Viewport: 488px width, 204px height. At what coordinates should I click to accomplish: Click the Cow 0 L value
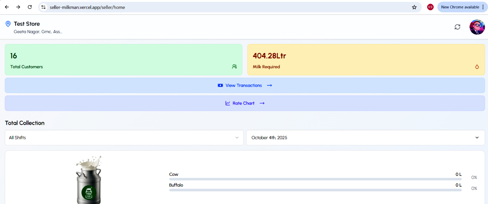pos(459,174)
